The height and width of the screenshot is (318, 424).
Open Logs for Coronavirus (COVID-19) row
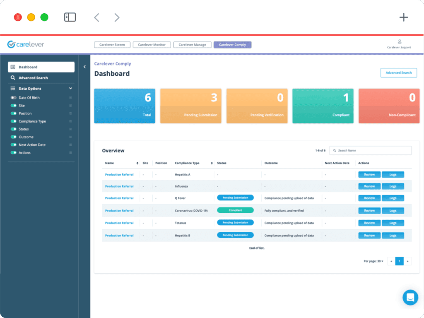click(393, 211)
